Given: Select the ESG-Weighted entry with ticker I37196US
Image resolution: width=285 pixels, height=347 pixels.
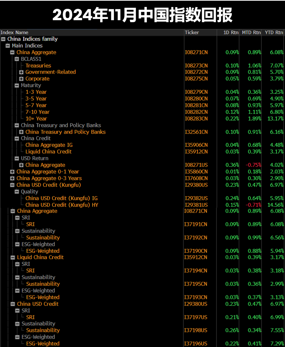Looking at the screenshot, I should pos(43,344).
